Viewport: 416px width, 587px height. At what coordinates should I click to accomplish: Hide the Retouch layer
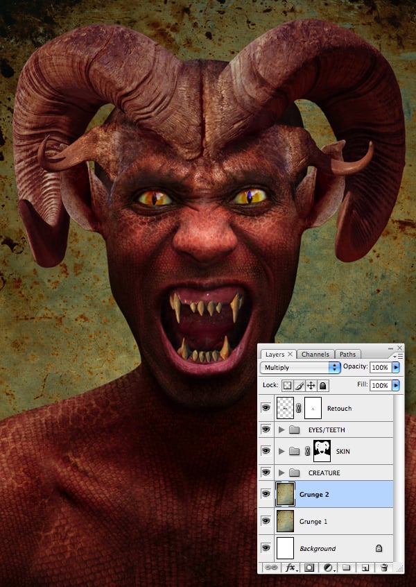click(266, 409)
